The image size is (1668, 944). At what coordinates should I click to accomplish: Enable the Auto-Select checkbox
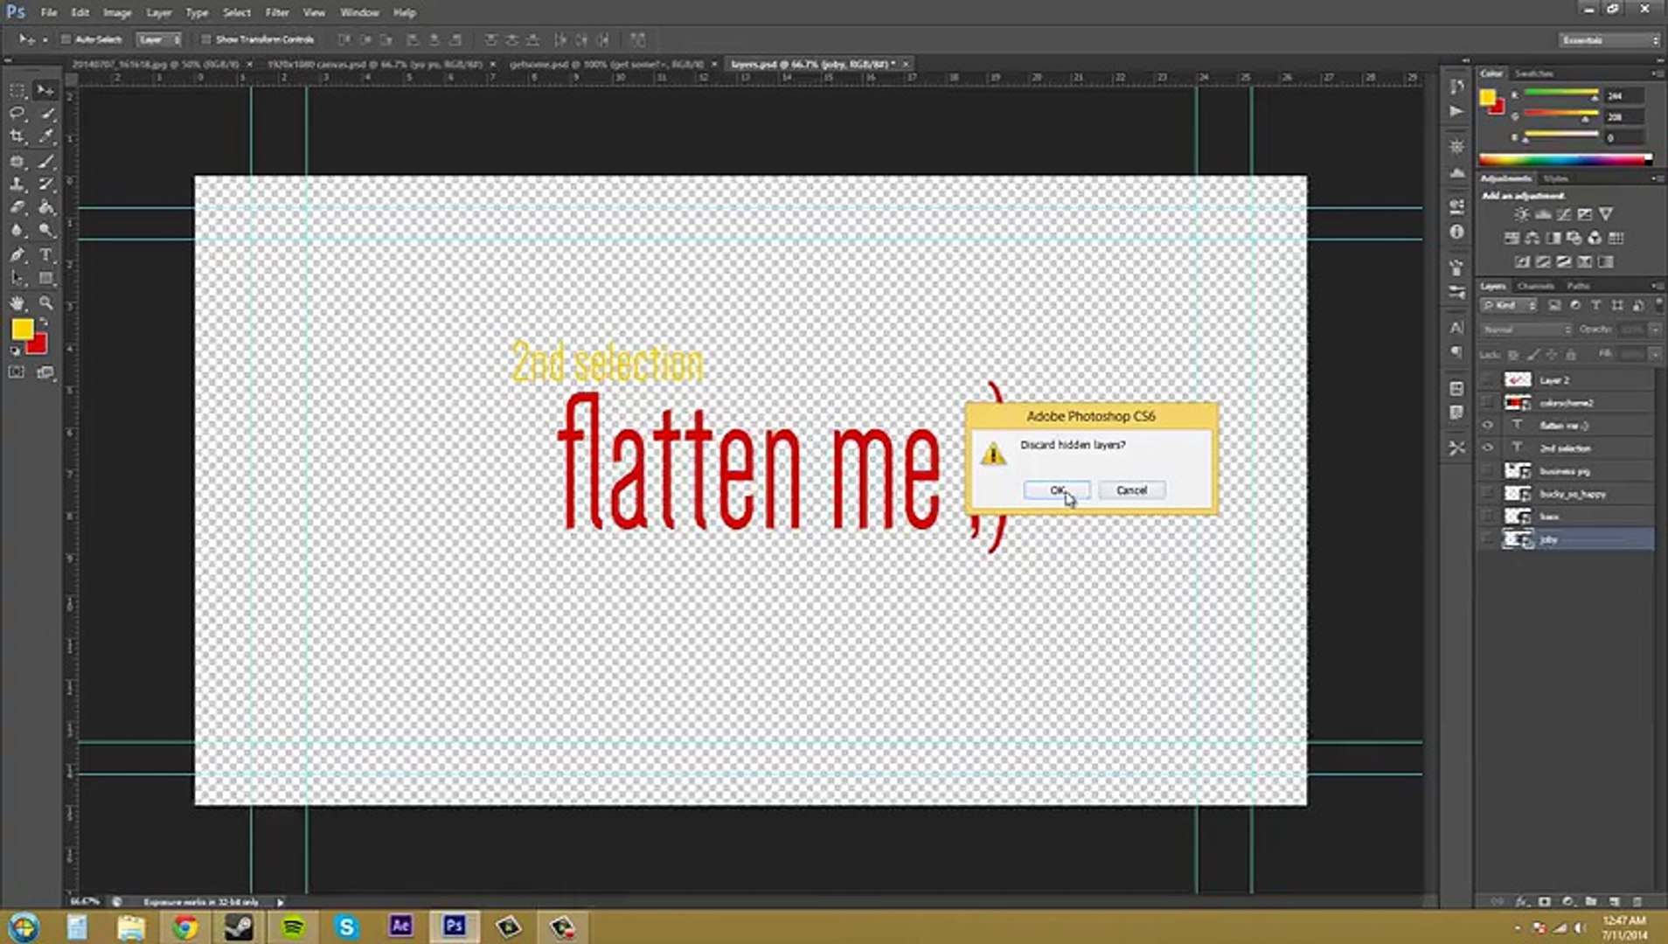[66, 39]
